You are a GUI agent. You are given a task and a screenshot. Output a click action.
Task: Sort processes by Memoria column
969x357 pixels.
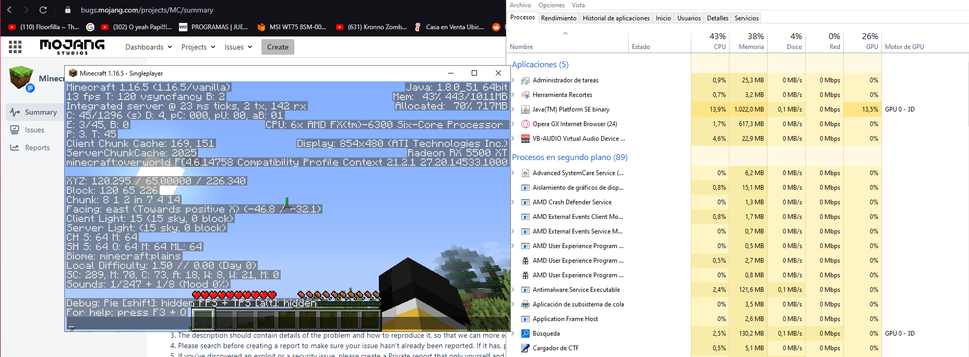(x=748, y=41)
